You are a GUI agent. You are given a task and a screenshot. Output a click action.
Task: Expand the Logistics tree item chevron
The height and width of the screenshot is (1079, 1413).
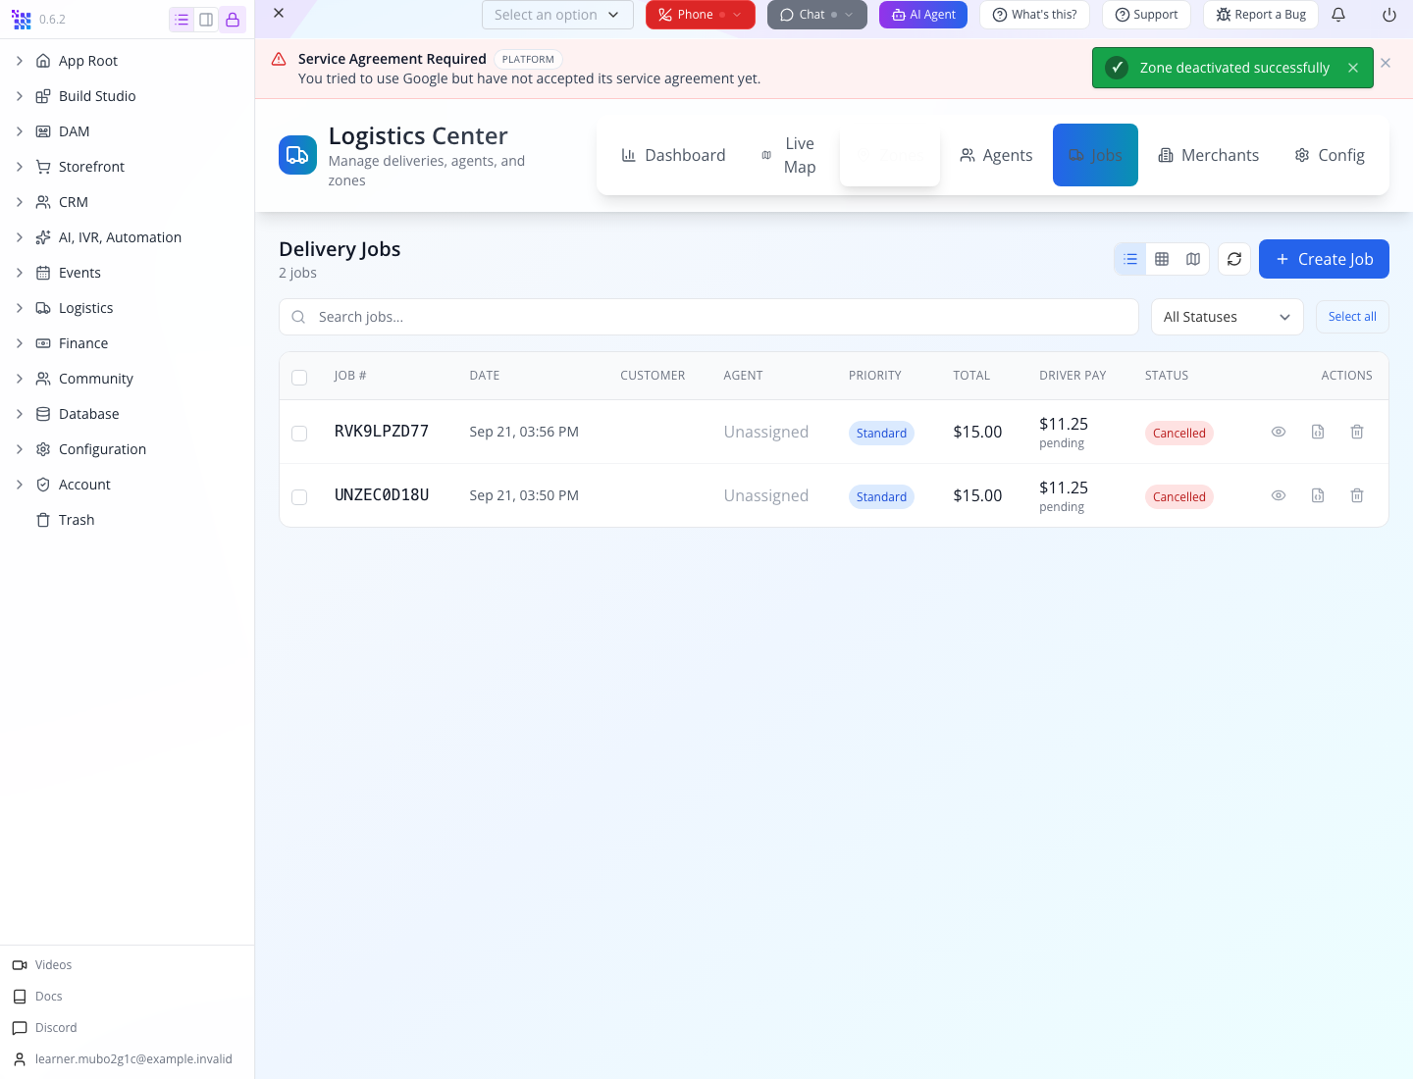tap(20, 308)
